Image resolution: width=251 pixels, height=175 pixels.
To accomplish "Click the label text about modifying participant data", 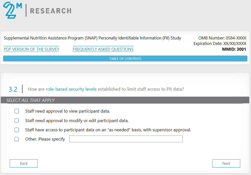I will [x=77, y=121].
